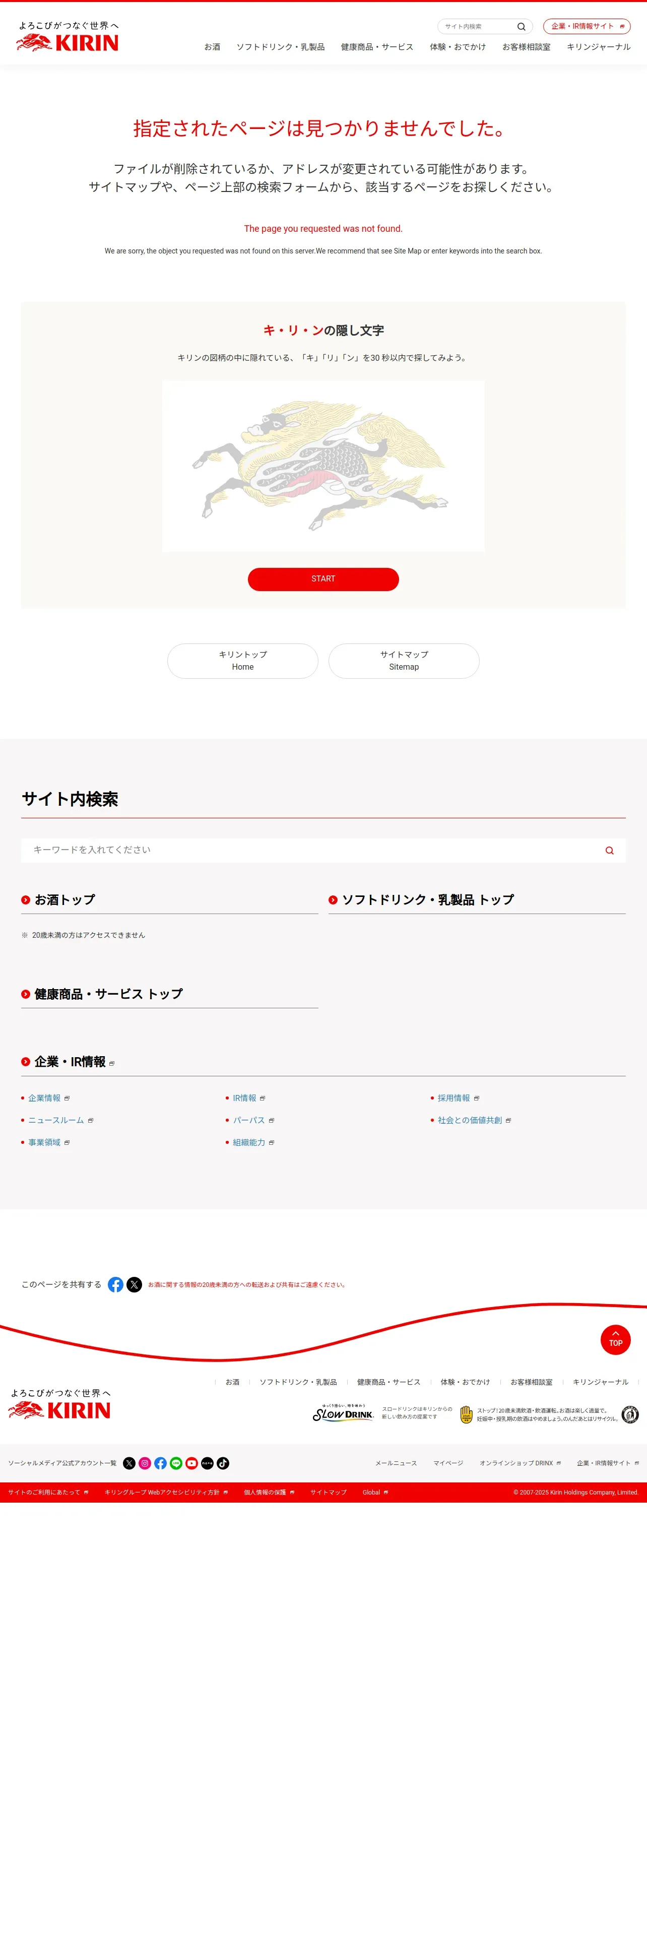Screen dimensions: 647x1941
Task: Open オンラインショップ DRINX footer link
Action: (521, 1463)
